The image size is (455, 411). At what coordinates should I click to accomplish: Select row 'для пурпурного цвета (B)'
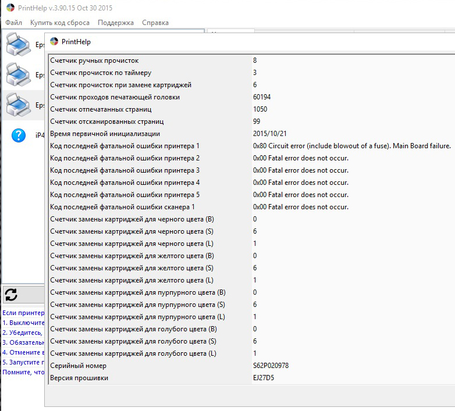[251, 292]
